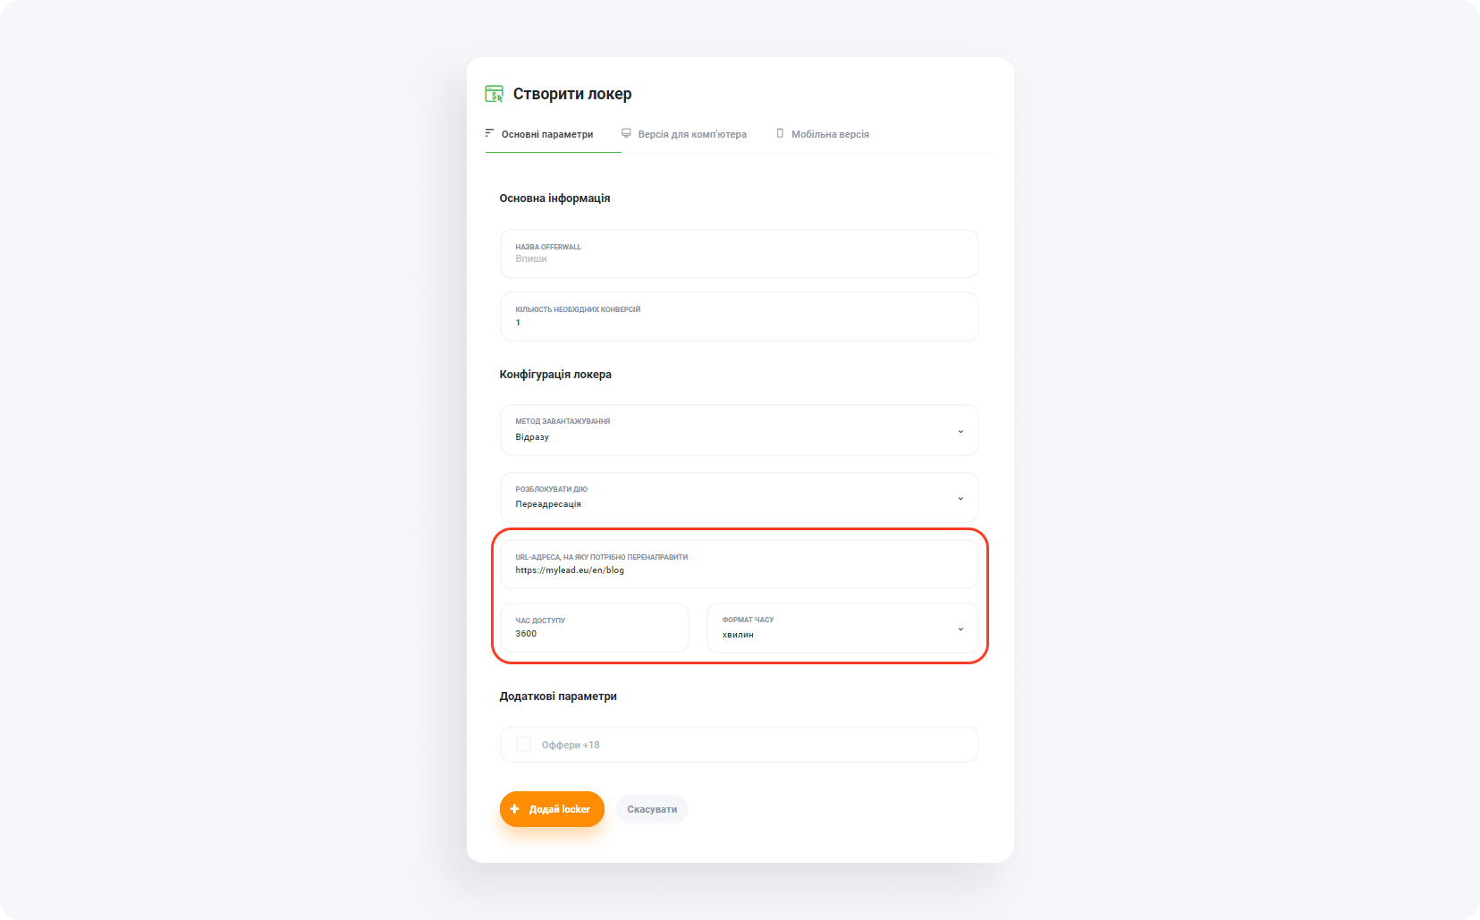Click the plus icon on Додай locker

coord(514,809)
